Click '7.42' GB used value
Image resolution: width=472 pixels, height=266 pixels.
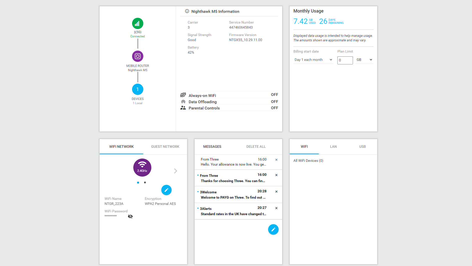pyautogui.click(x=300, y=21)
